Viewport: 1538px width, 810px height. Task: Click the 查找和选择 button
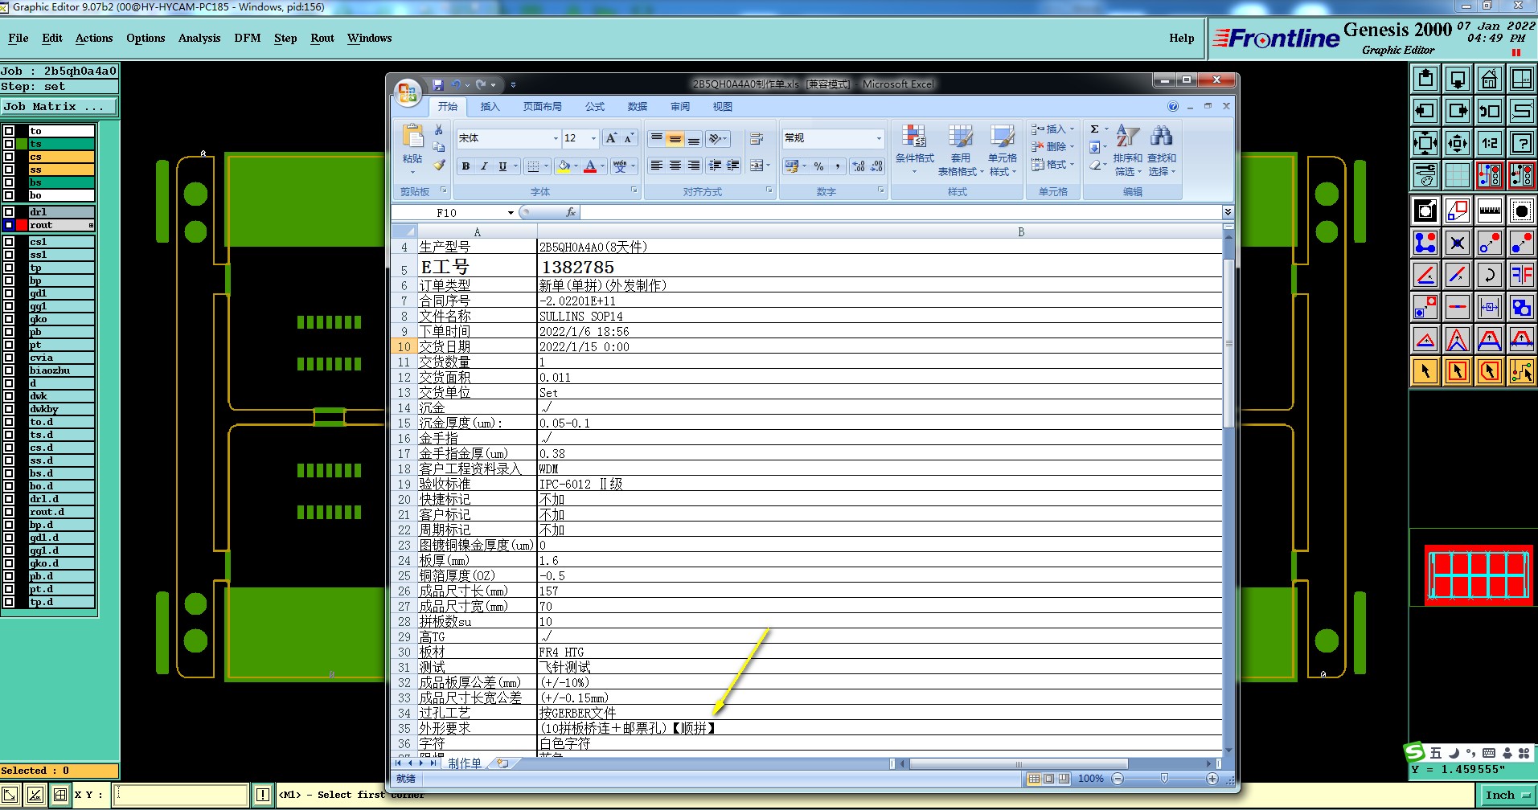point(1161,150)
